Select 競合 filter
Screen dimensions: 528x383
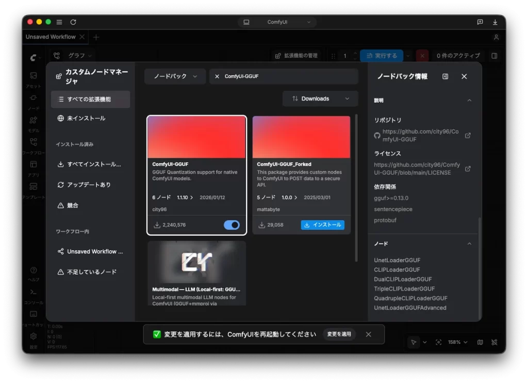click(90, 205)
